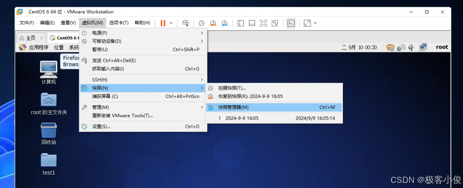463x188 pixels.
Task: Click the 虚拟机(M) menu
Action: point(92,23)
